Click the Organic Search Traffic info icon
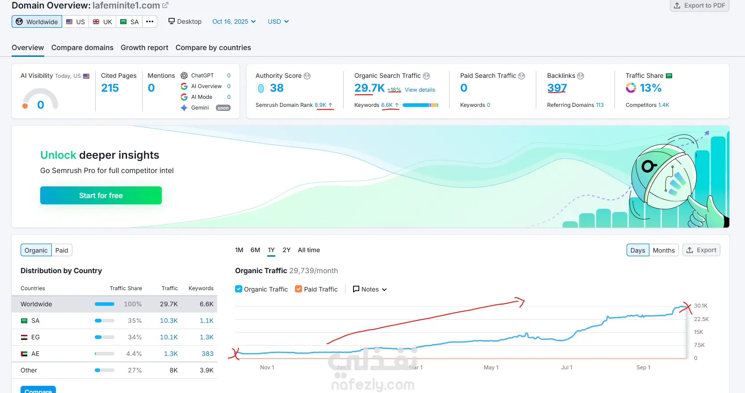Screen dimensions: 745x393 pos(426,76)
